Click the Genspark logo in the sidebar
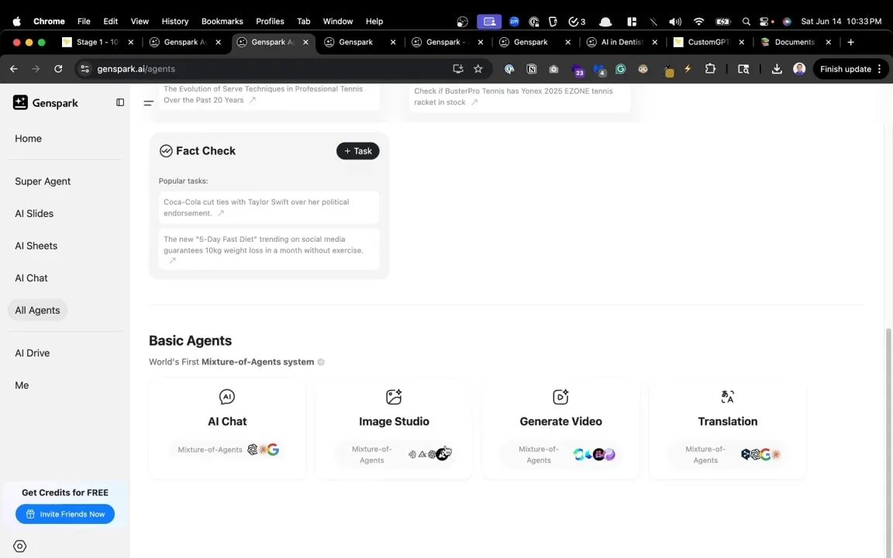This screenshot has height=558, width=893. (x=20, y=102)
